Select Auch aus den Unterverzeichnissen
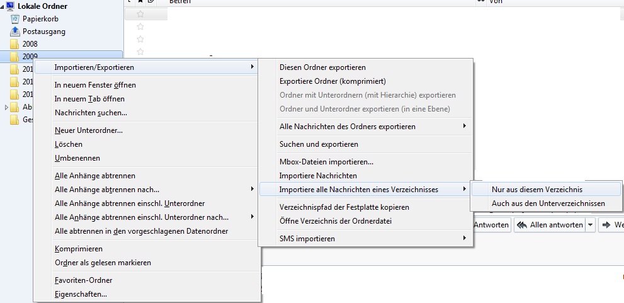This screenshot has height=303, width=624. (x=548, y=203)
